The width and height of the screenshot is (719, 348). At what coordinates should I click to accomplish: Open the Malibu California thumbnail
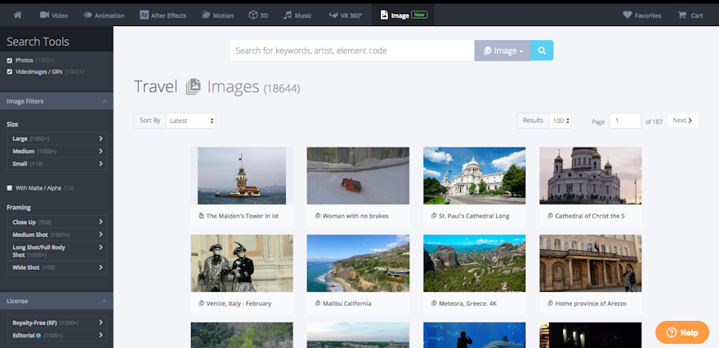point(358,263)
